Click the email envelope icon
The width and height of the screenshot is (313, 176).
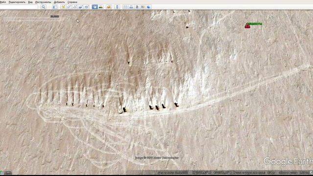[125, 7]
